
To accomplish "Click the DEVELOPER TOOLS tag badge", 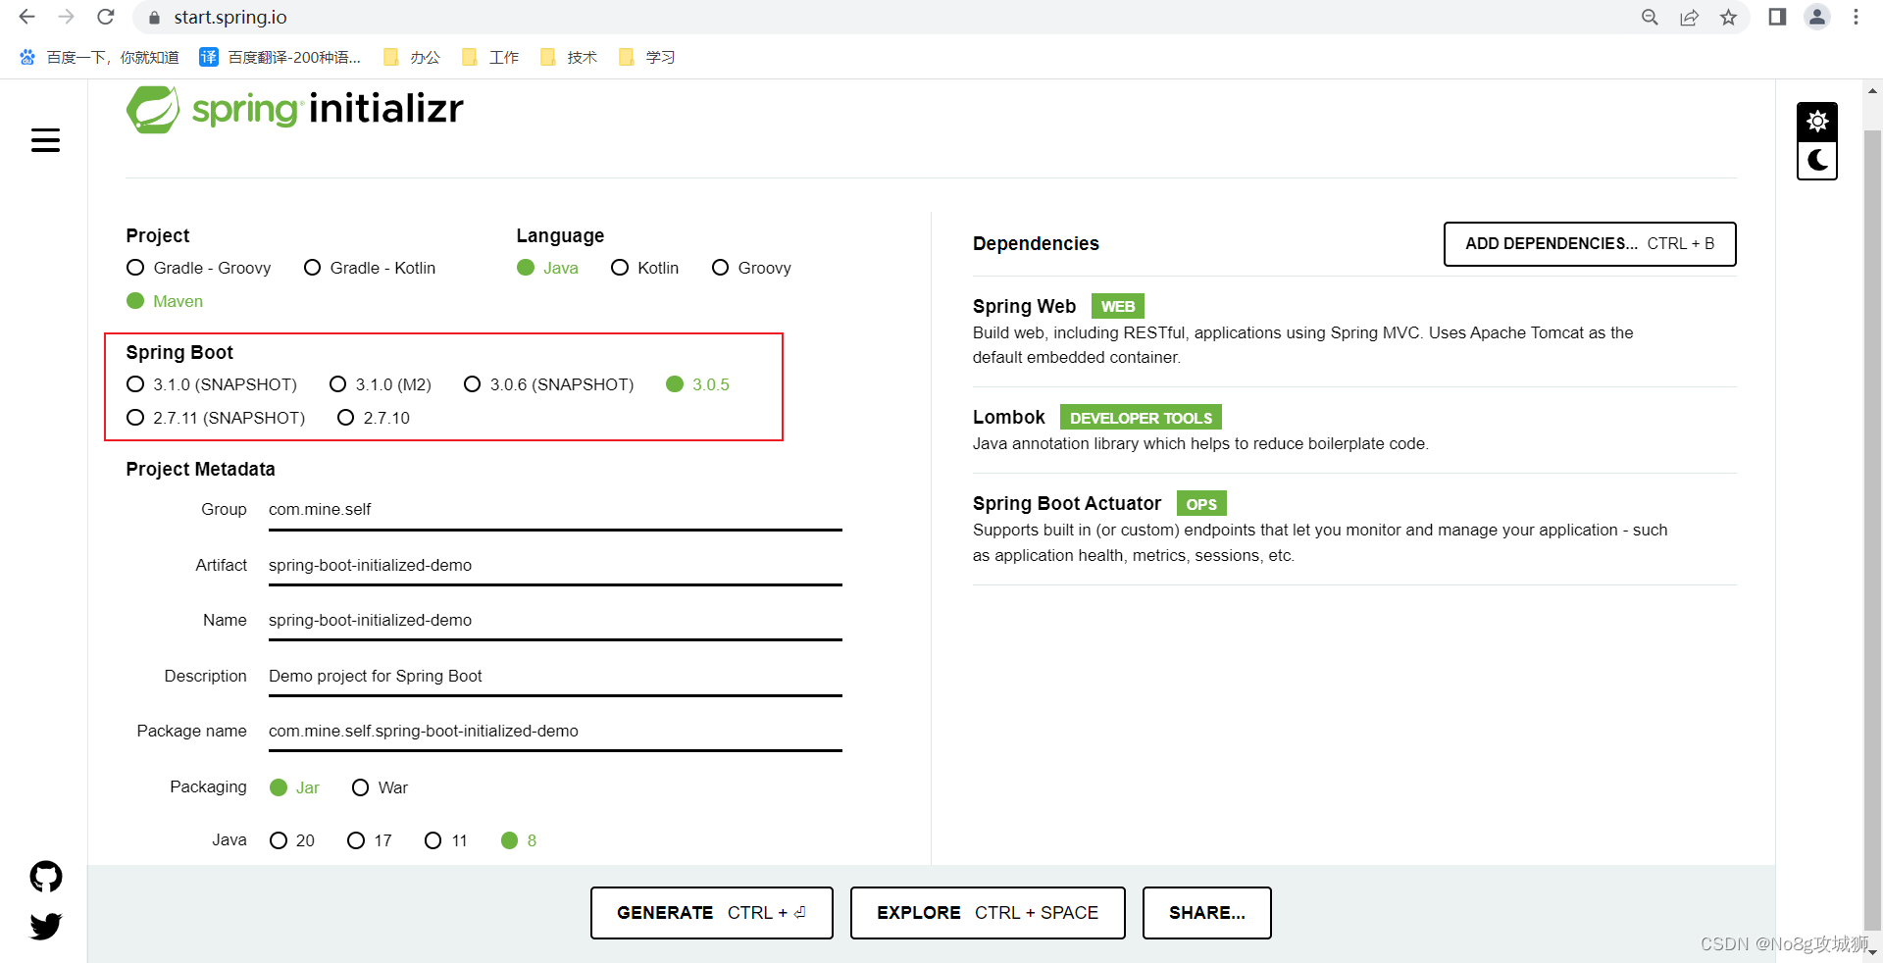I will pyautogui.click(x=1141, y=418).
